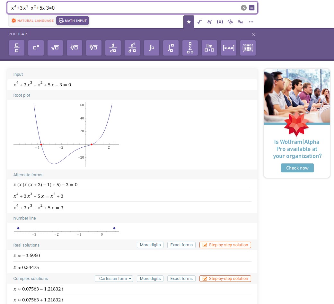Insert a square root template

(55, 48)
